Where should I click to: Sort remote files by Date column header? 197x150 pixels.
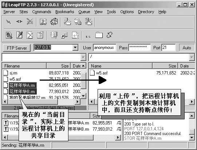pyautogui.click(x=186, y=66)
